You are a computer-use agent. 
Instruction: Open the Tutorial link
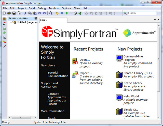point(53,73)
